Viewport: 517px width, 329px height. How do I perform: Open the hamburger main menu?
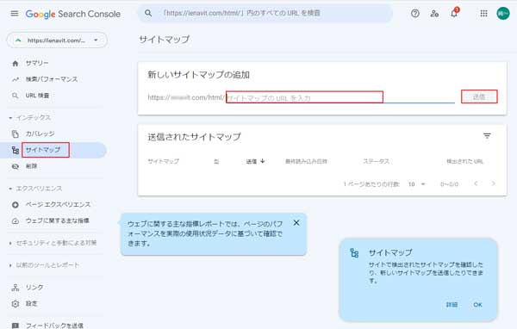15,14
